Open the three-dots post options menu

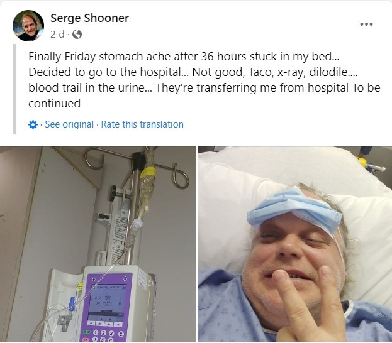click(x=366, y=24)
